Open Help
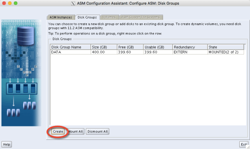 click(7, 144)
